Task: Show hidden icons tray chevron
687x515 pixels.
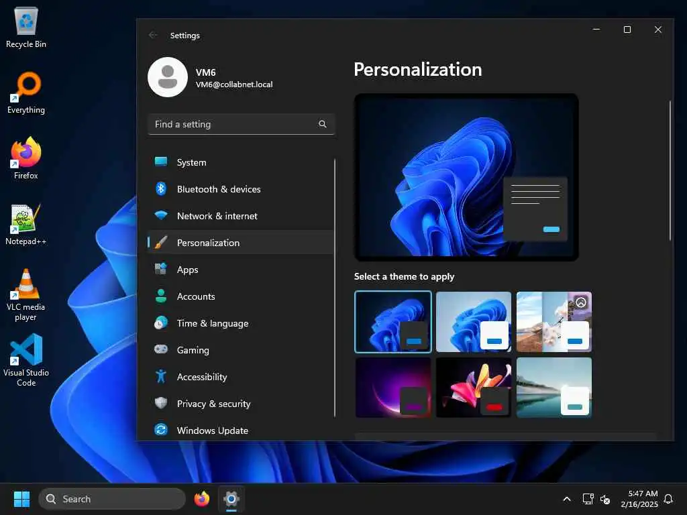Action: 566,499
